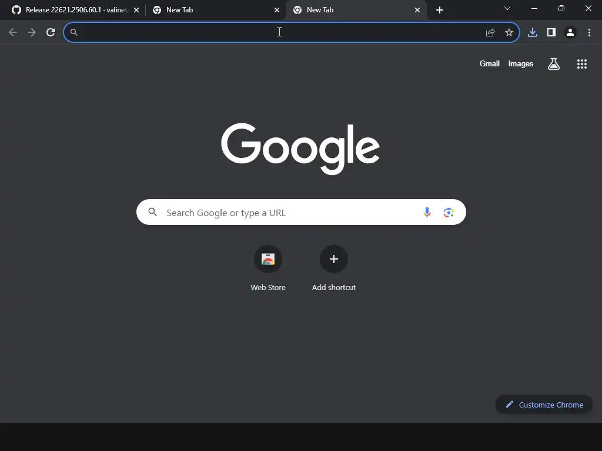The width and height of the screenshot is (602, 451).
Task: Click magnifier icon in address bar
Action: coord(74,32)
